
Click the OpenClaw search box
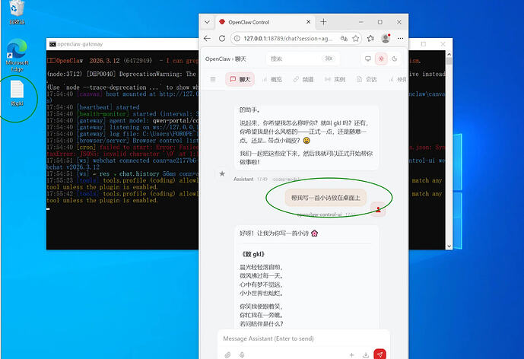coord(303,59)
